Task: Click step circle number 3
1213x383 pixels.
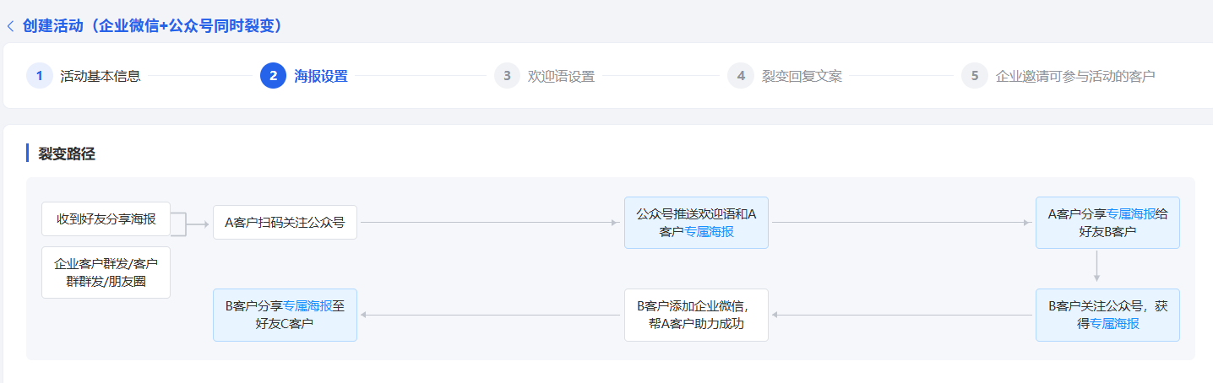Action: click(507, 76)
